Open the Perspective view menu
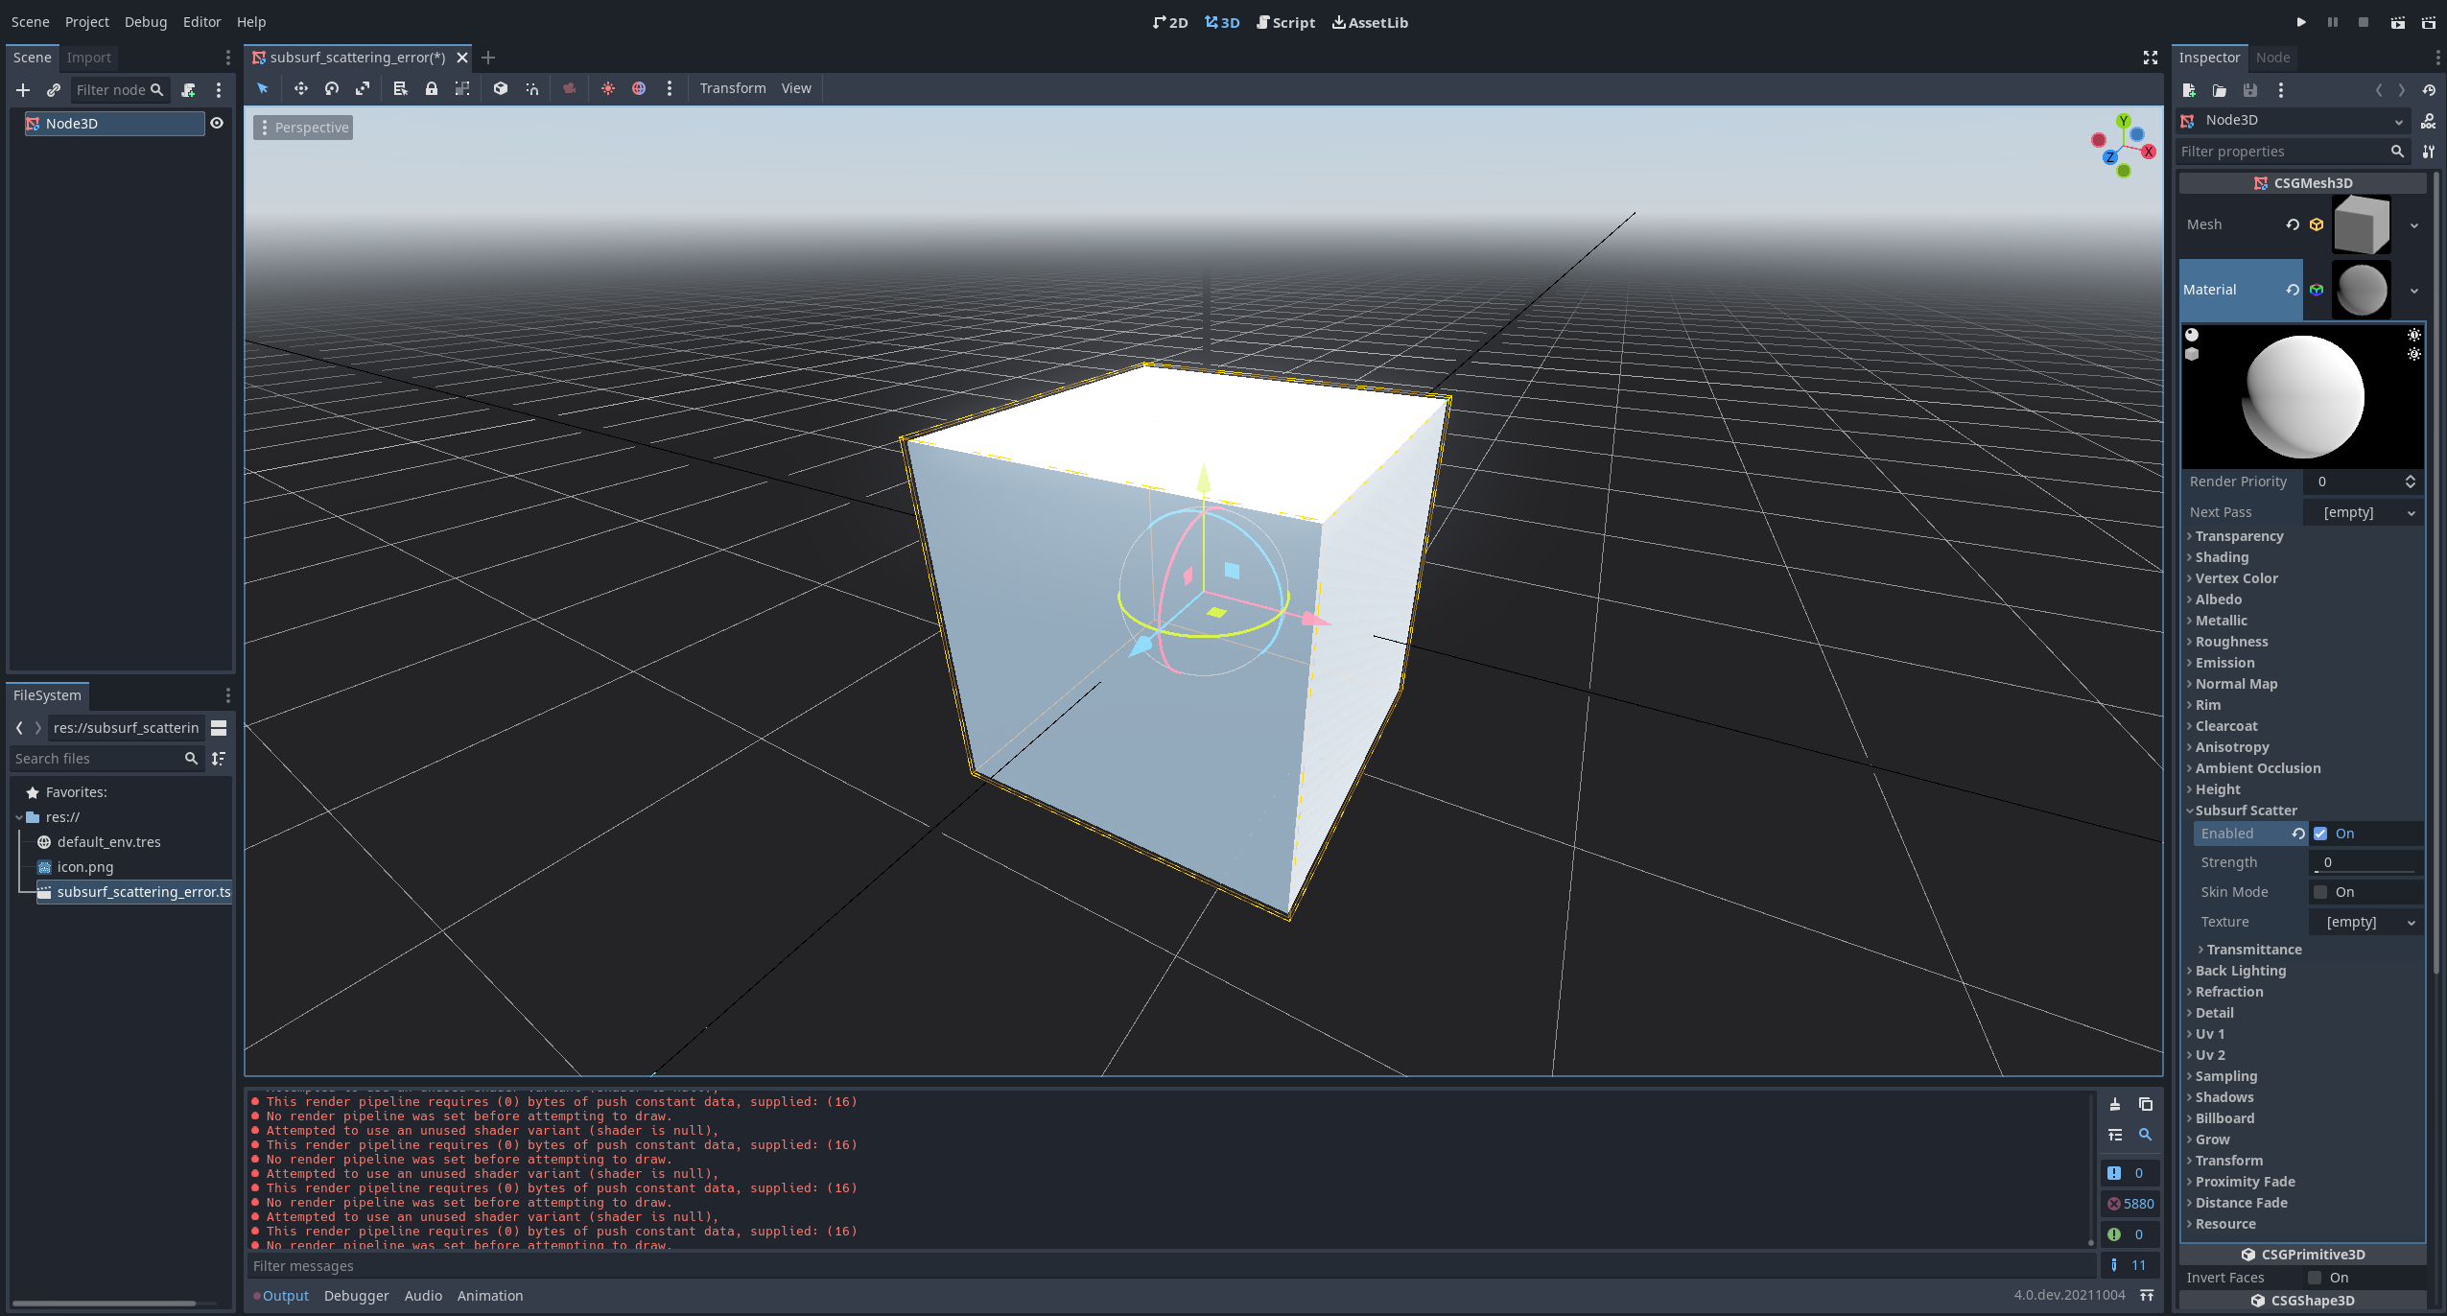 305,127
